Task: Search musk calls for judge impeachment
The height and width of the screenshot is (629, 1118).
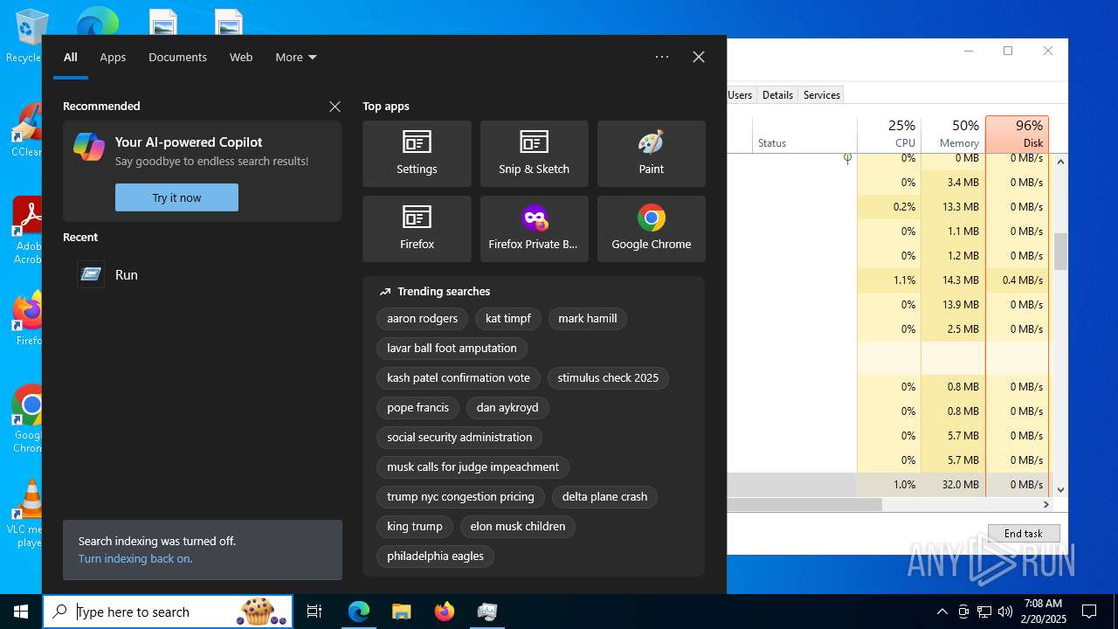Action: click(473, 467)
